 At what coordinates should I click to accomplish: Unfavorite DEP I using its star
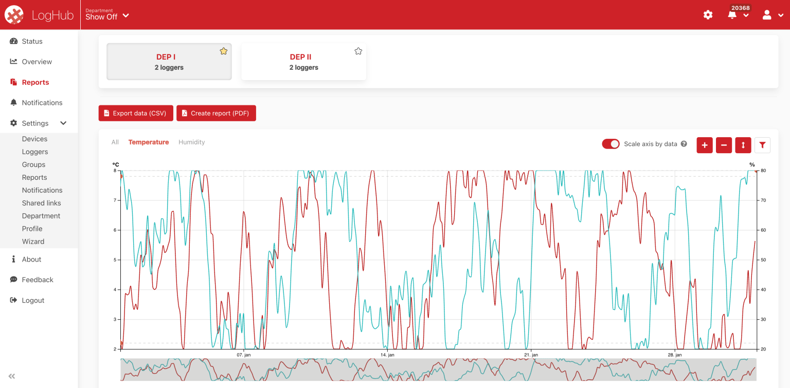coord(223,51)
